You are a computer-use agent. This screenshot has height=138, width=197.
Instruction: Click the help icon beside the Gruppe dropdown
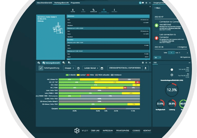tap(78, 68)
